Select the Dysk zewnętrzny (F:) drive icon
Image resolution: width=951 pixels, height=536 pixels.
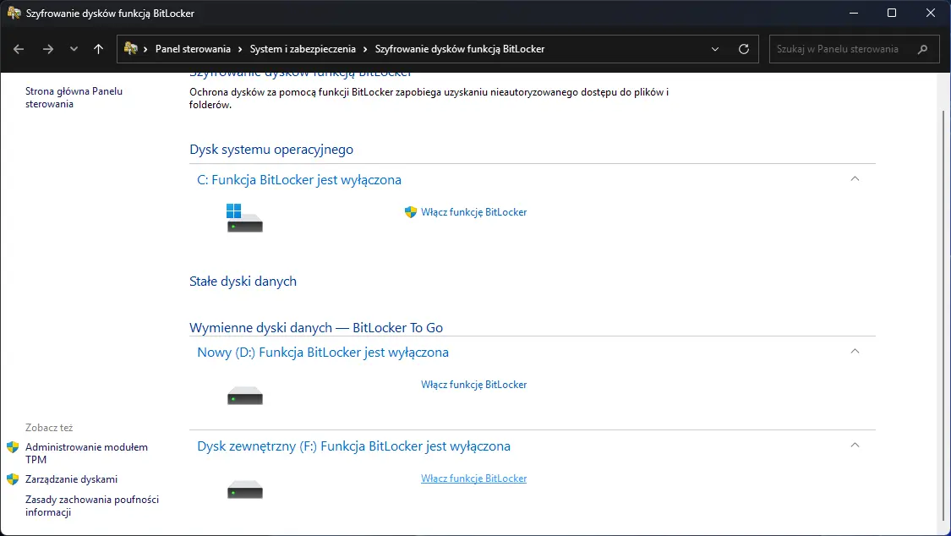(x=244, y=489)
